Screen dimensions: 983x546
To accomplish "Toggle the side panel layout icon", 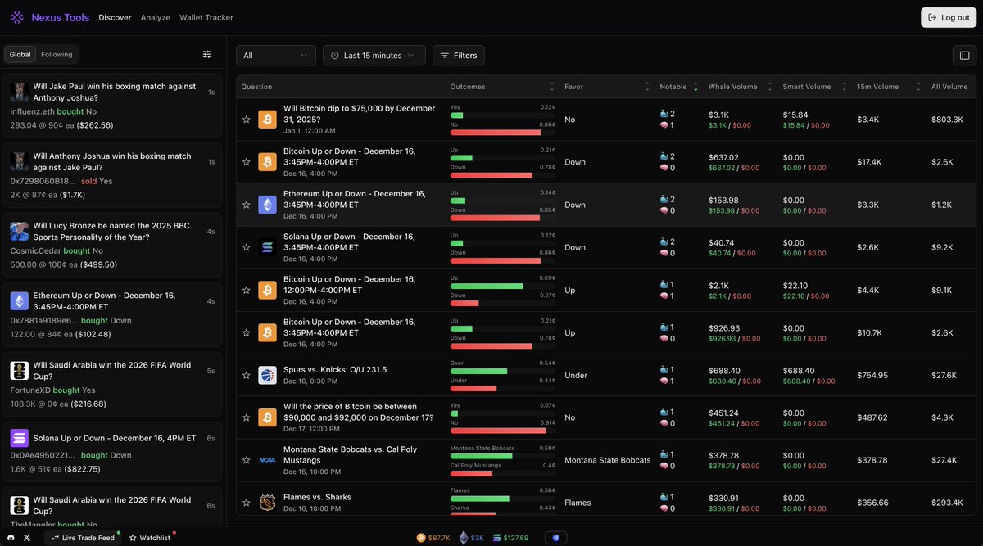I will (x=964, y=56).
